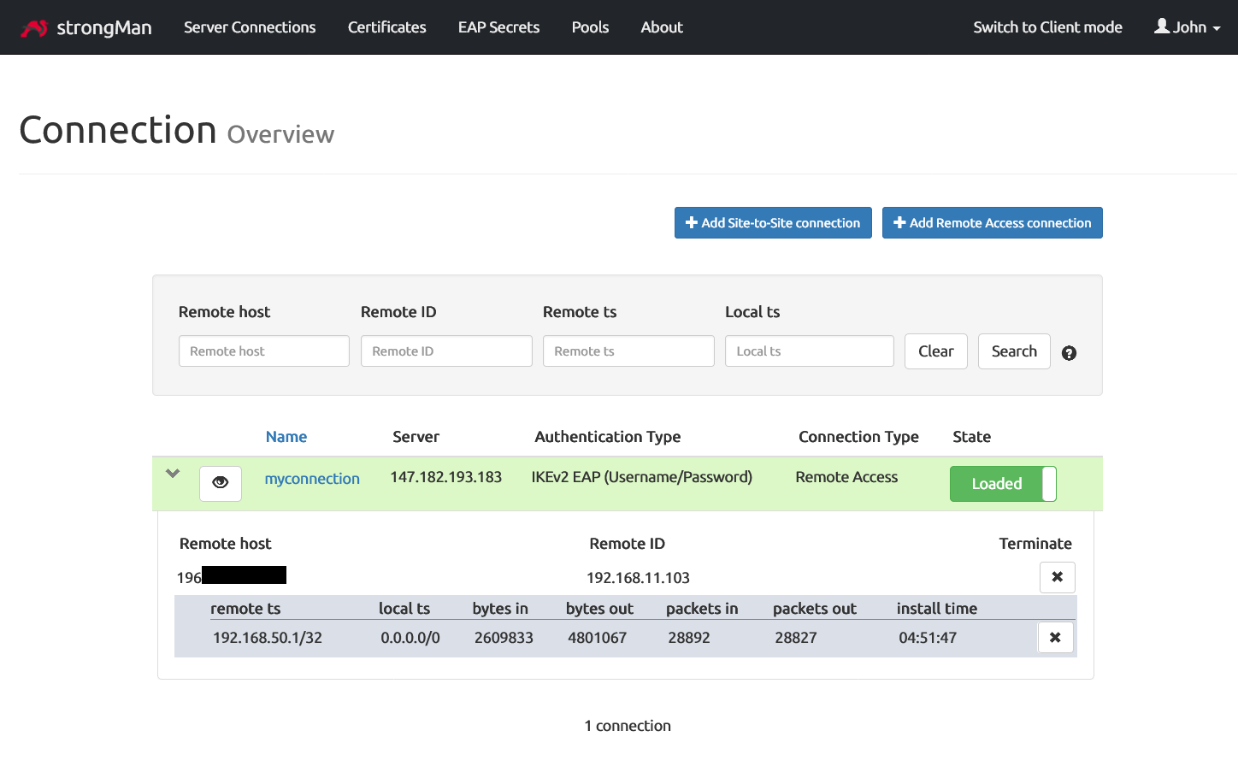The width and height of the screenshot is (1238, 772).
Task: Click the plus icon on Add Site-to-Site button
Action: [x=691, y=222]
